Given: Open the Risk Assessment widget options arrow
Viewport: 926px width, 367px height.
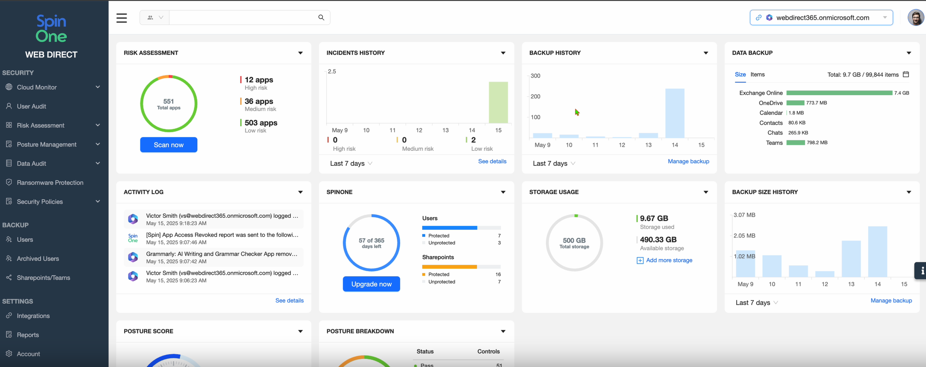Looking at the screenshot, I should point(300,53).
